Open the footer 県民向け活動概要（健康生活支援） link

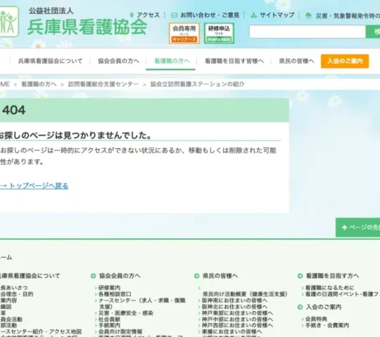(245, 294)
